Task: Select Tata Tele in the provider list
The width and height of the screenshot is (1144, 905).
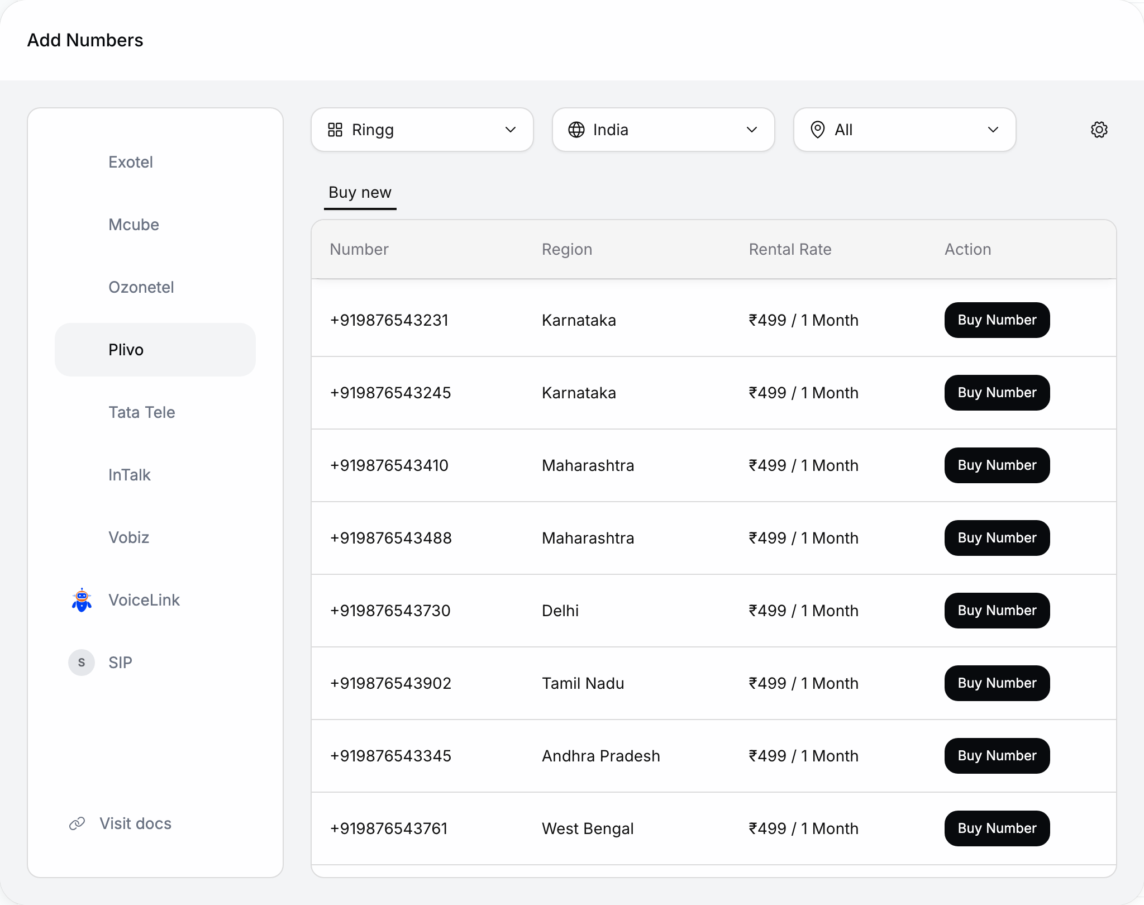Action: [155, 412]
